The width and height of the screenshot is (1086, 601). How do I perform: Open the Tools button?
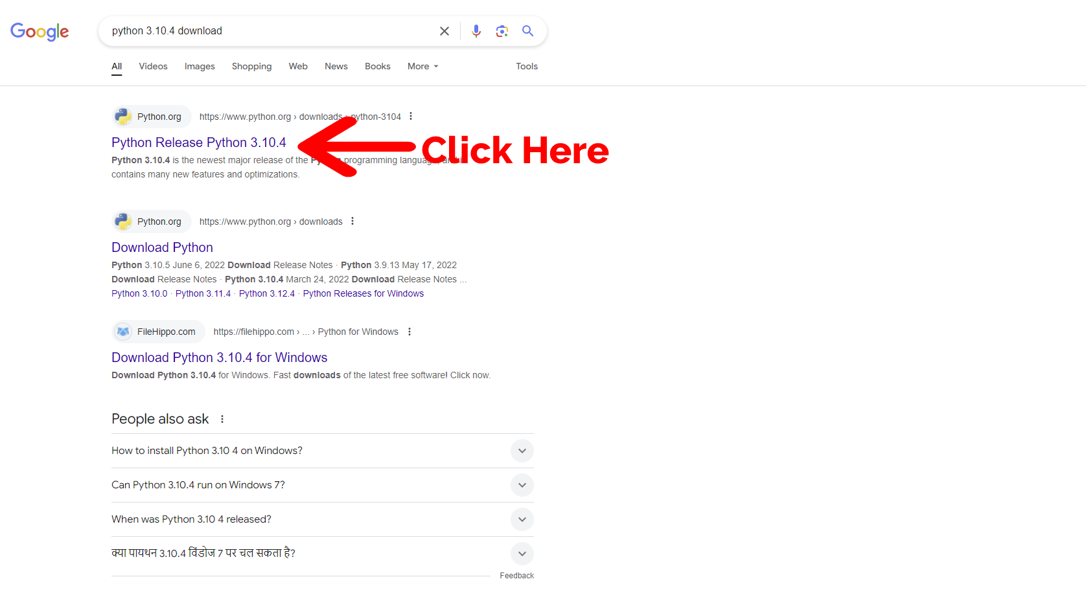click(x=526, y=66)
